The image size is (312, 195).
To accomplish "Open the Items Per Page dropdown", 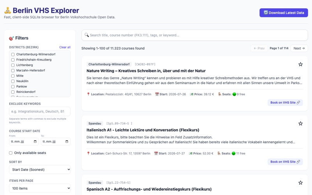I will (40, 188).
